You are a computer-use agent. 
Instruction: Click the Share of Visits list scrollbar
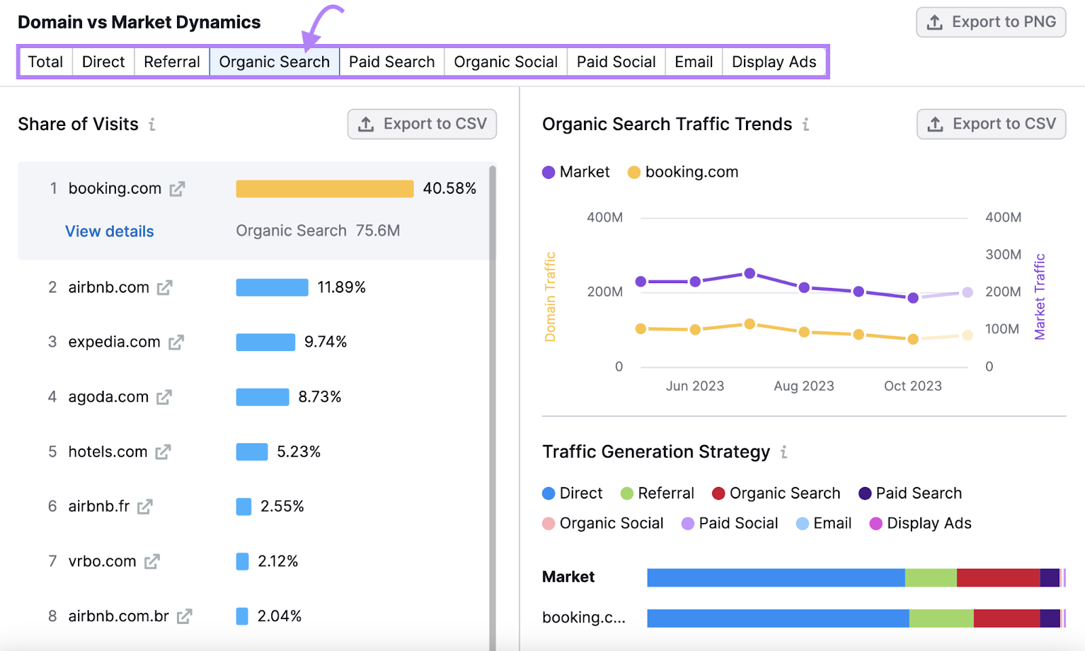point(492,406)
